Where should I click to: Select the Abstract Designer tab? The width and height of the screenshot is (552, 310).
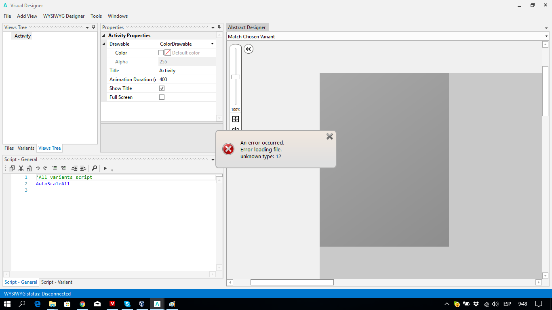click(247, 27)
